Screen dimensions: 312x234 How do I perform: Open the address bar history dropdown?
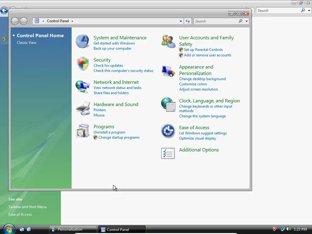pyautogui.click(x=181, y=21)
